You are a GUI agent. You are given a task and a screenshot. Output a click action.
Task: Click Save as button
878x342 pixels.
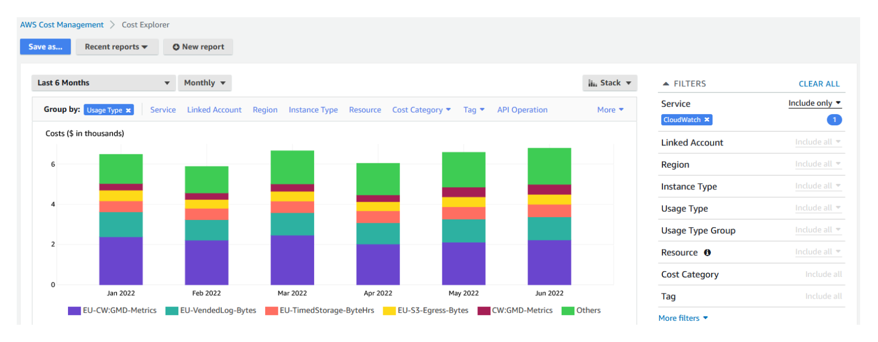45,47
